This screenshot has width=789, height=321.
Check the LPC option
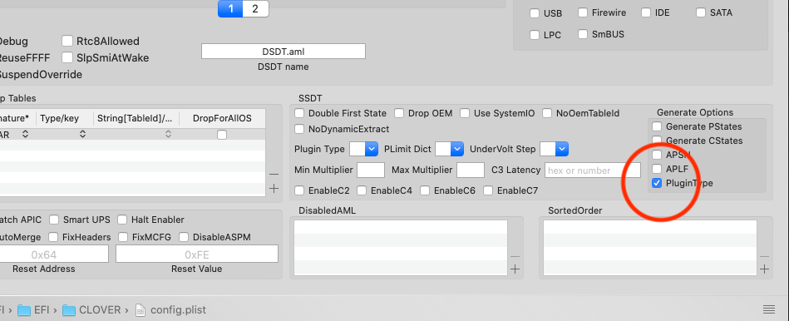point(535,35)
